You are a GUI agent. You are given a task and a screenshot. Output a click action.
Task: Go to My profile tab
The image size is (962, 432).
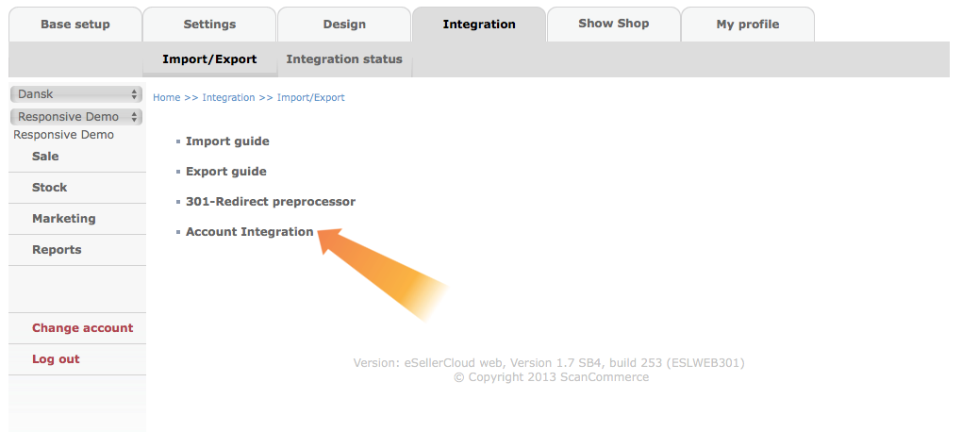(x=748, y=25)
